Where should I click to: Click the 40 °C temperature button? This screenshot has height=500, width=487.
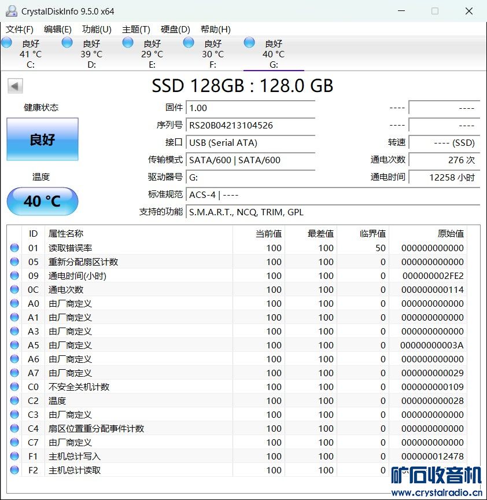pyautogui.click(x=42, y=201)
